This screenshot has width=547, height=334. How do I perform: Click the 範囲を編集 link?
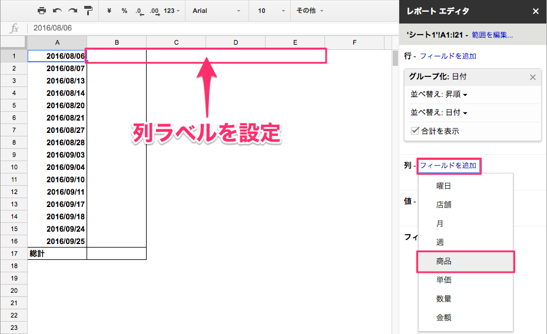[492, 35]
